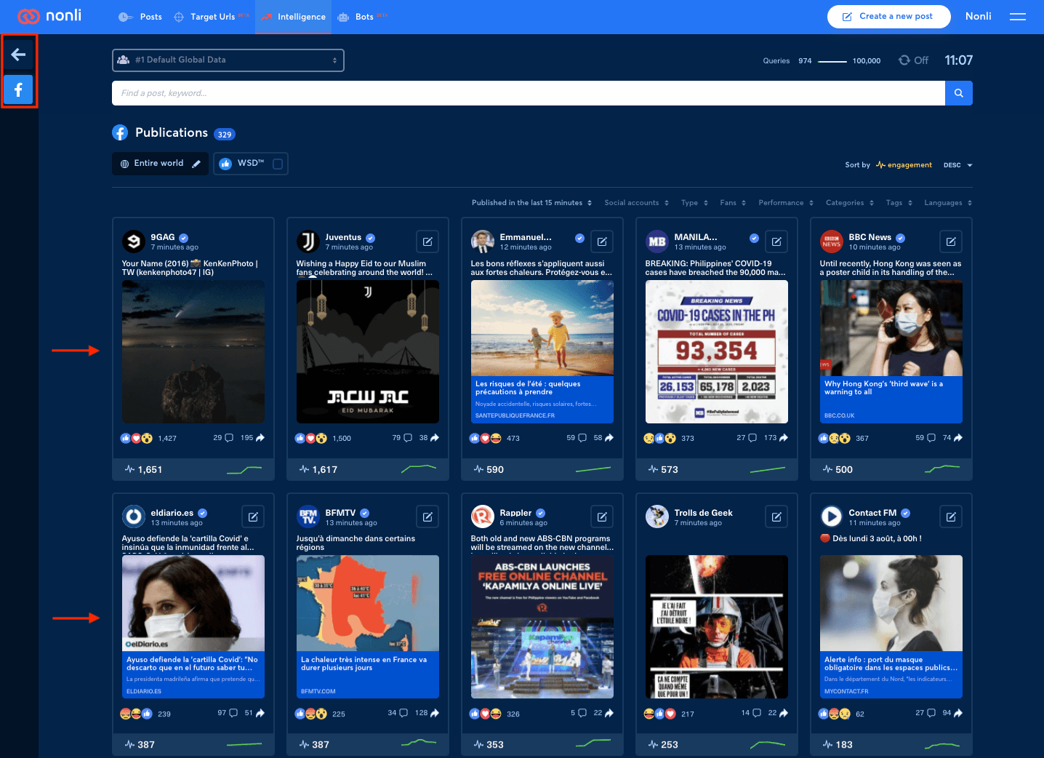Open the Fans filter dropdown
This screenshot has height=758, width=1044.
(733, 203)
